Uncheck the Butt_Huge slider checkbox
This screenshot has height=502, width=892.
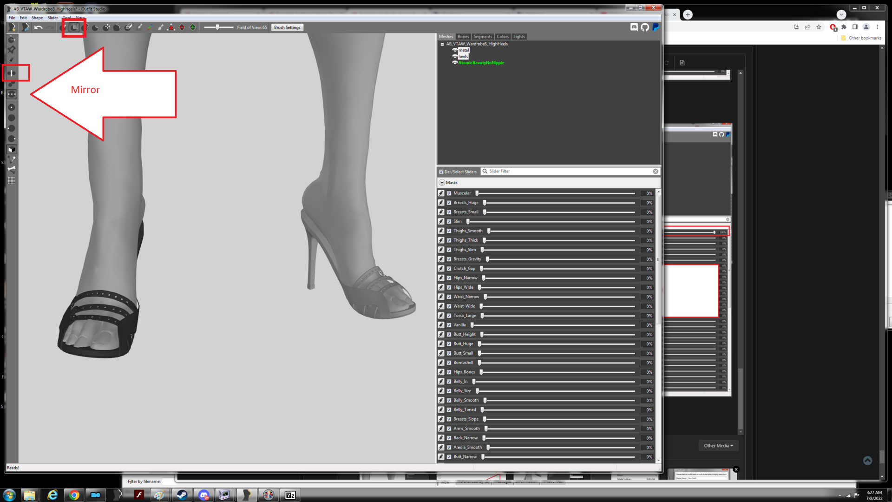click(x=449, y=344)
